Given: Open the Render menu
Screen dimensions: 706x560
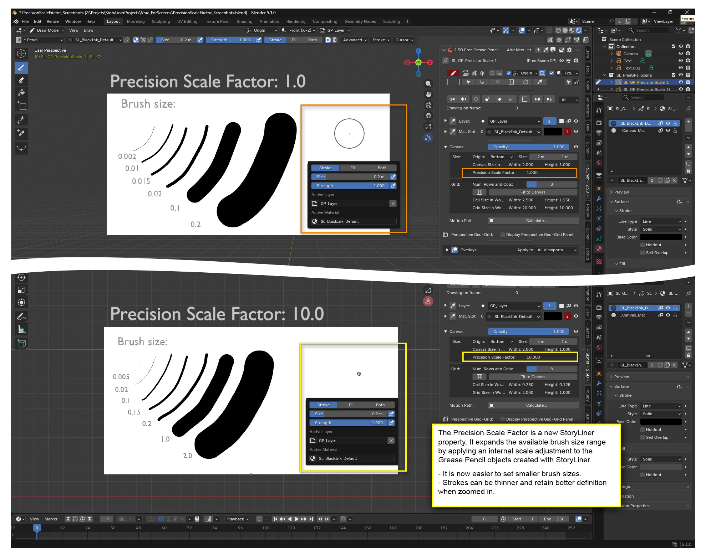Looking at the screenshot, I should (x=53, y=21).
